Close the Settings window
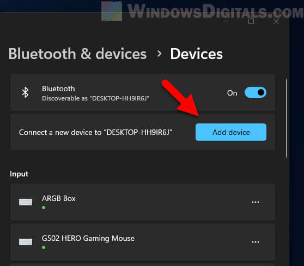This screenshot has height=266, width=304. (x=276, y=22)
